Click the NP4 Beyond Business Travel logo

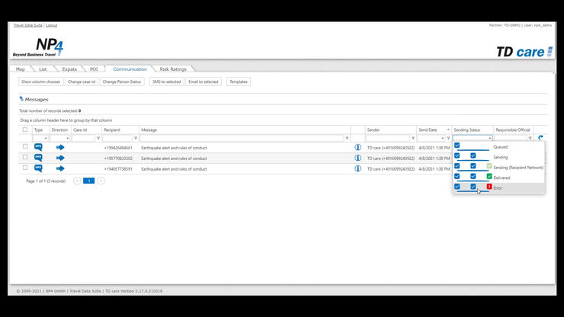(38, 47)
